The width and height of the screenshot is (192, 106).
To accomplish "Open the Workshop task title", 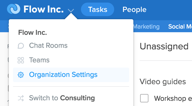I will [173, 98].
